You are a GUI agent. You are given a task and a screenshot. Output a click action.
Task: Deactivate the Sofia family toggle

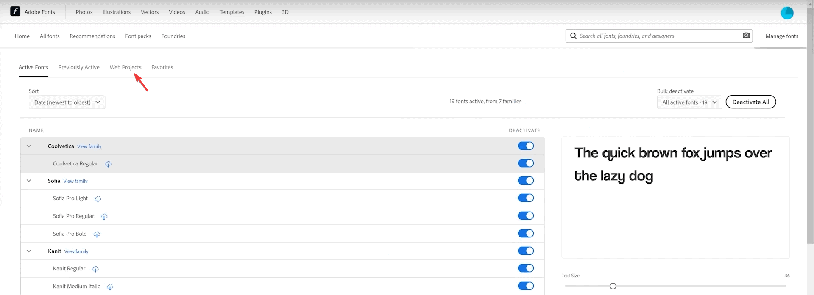526,181
